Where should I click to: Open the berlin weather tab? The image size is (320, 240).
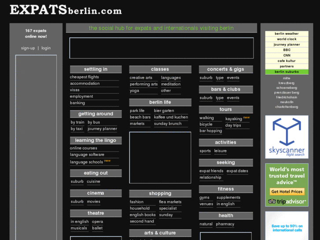(x=287, y=33)
